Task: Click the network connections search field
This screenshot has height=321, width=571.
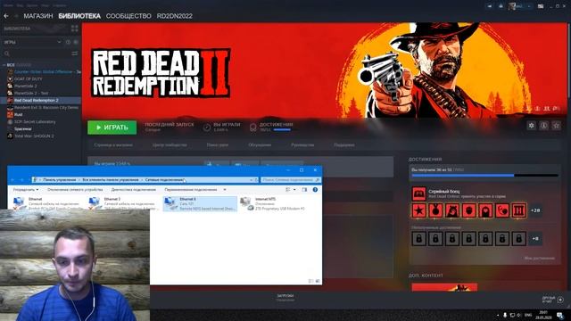Action: point(291,180)
